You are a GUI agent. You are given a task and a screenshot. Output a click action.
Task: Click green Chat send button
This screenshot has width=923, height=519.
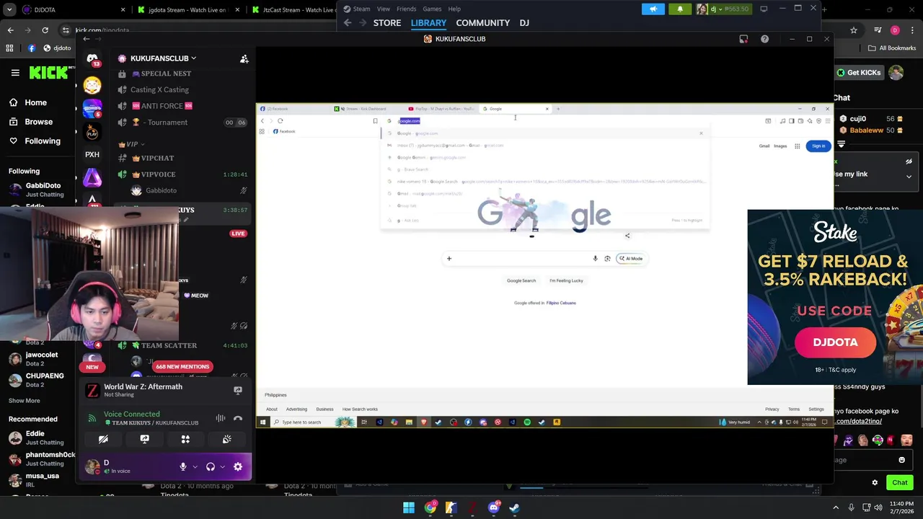(x=899, y=482)
